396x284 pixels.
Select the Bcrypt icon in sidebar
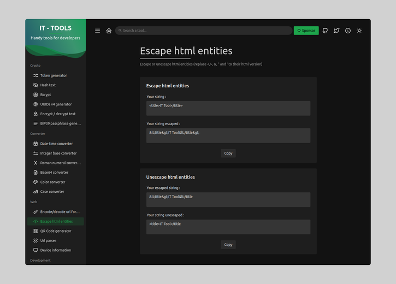(x=36, y=94)
